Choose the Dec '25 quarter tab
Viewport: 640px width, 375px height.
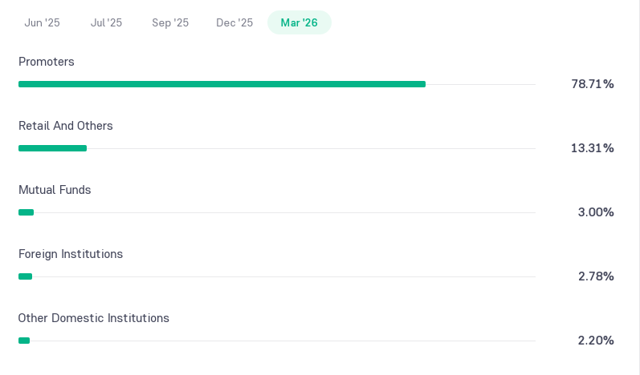[x=234, y=22]
